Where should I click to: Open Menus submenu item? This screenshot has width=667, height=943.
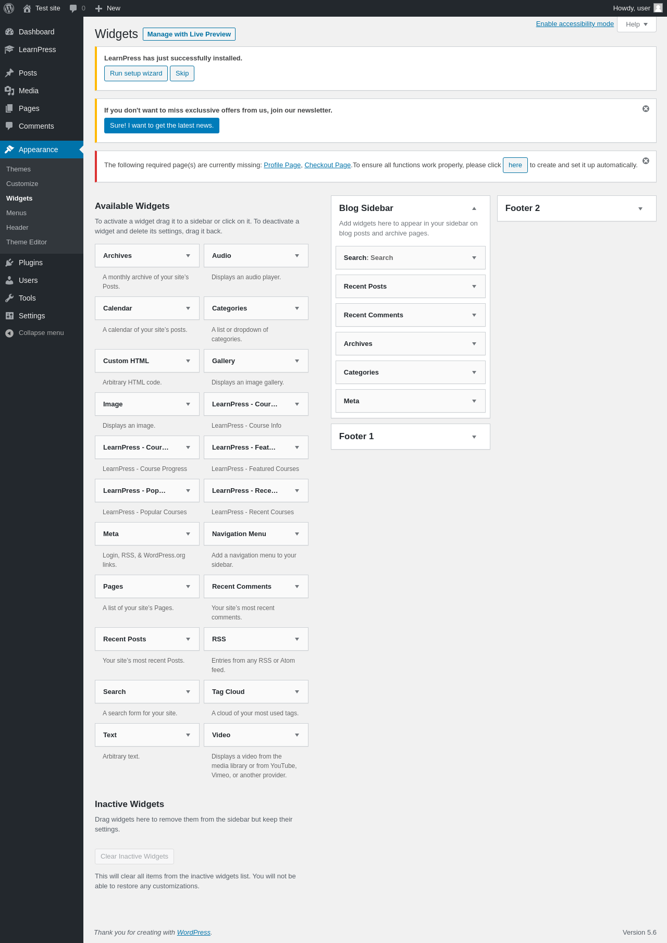[x=16, y=213]
